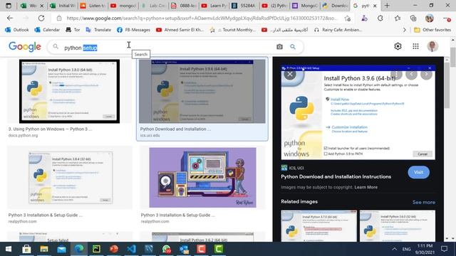This screenshot has height=256, width=456.
Task: Show the previous image in preview
Action: pyautogui.click(x=411, y=74)
